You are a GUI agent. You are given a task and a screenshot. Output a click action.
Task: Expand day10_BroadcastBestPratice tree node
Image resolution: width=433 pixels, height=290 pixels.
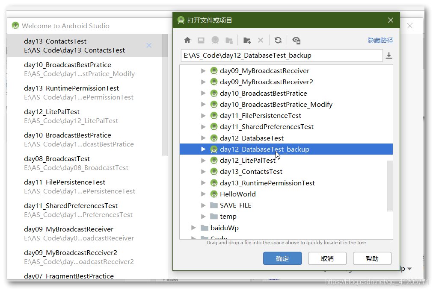point(203,93)
